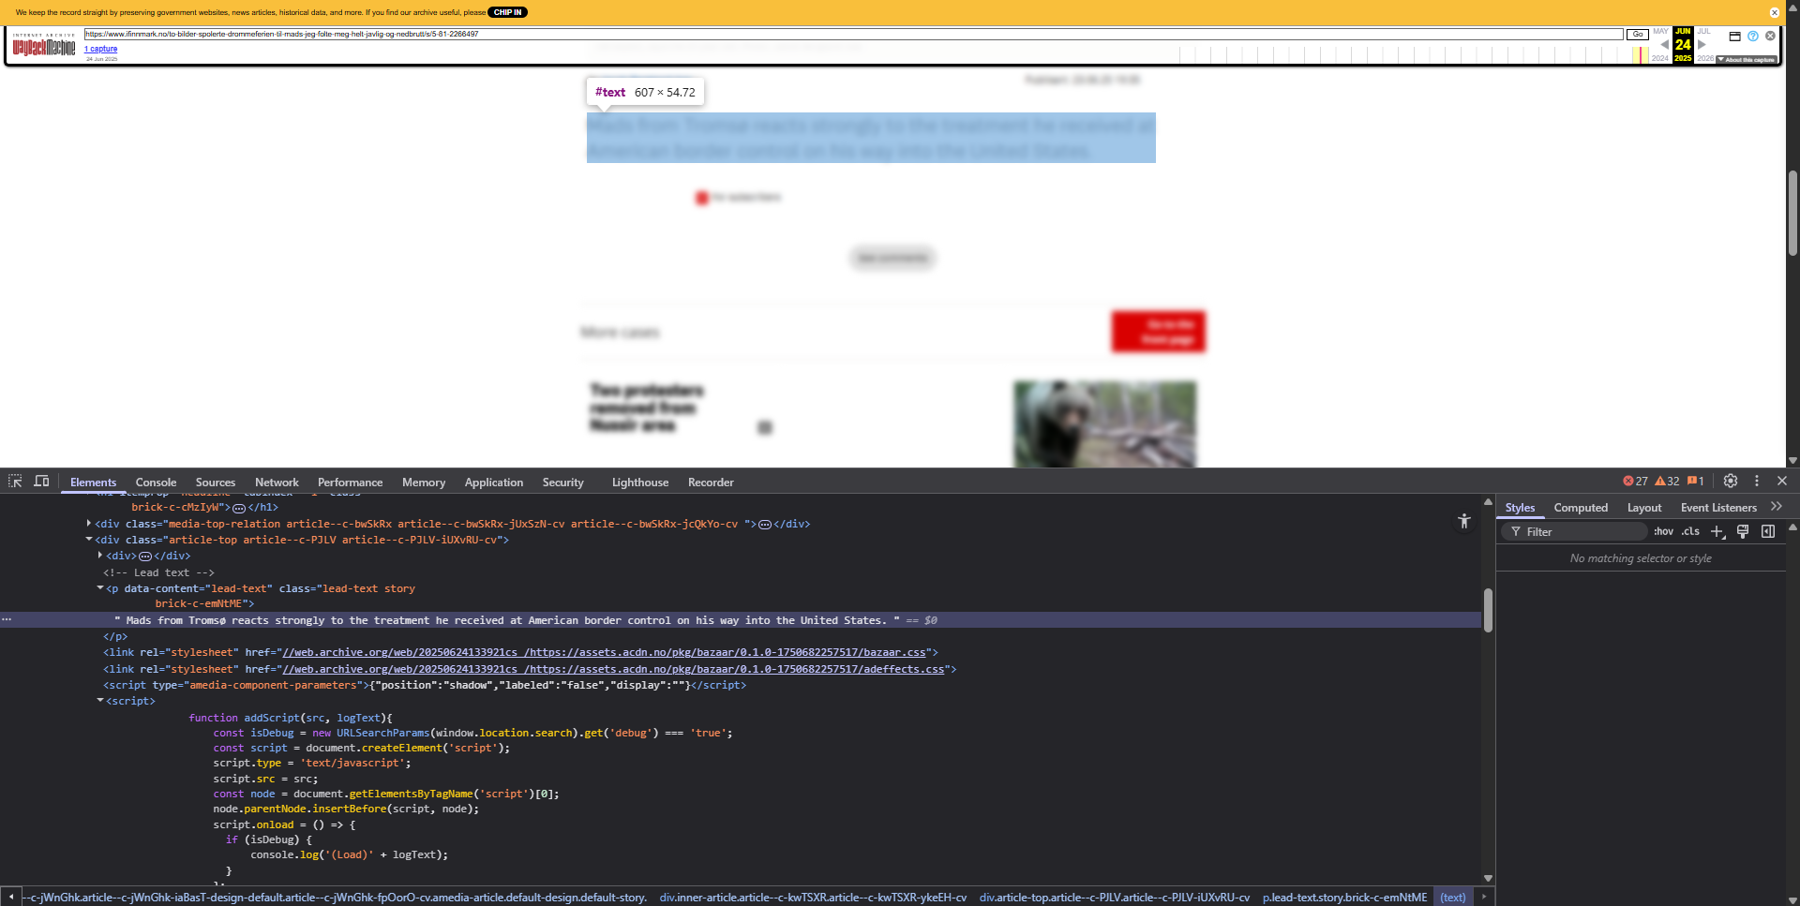Click the warnings count 32
This screenshot has width=1800, height=906.
tap(1667, 481)
